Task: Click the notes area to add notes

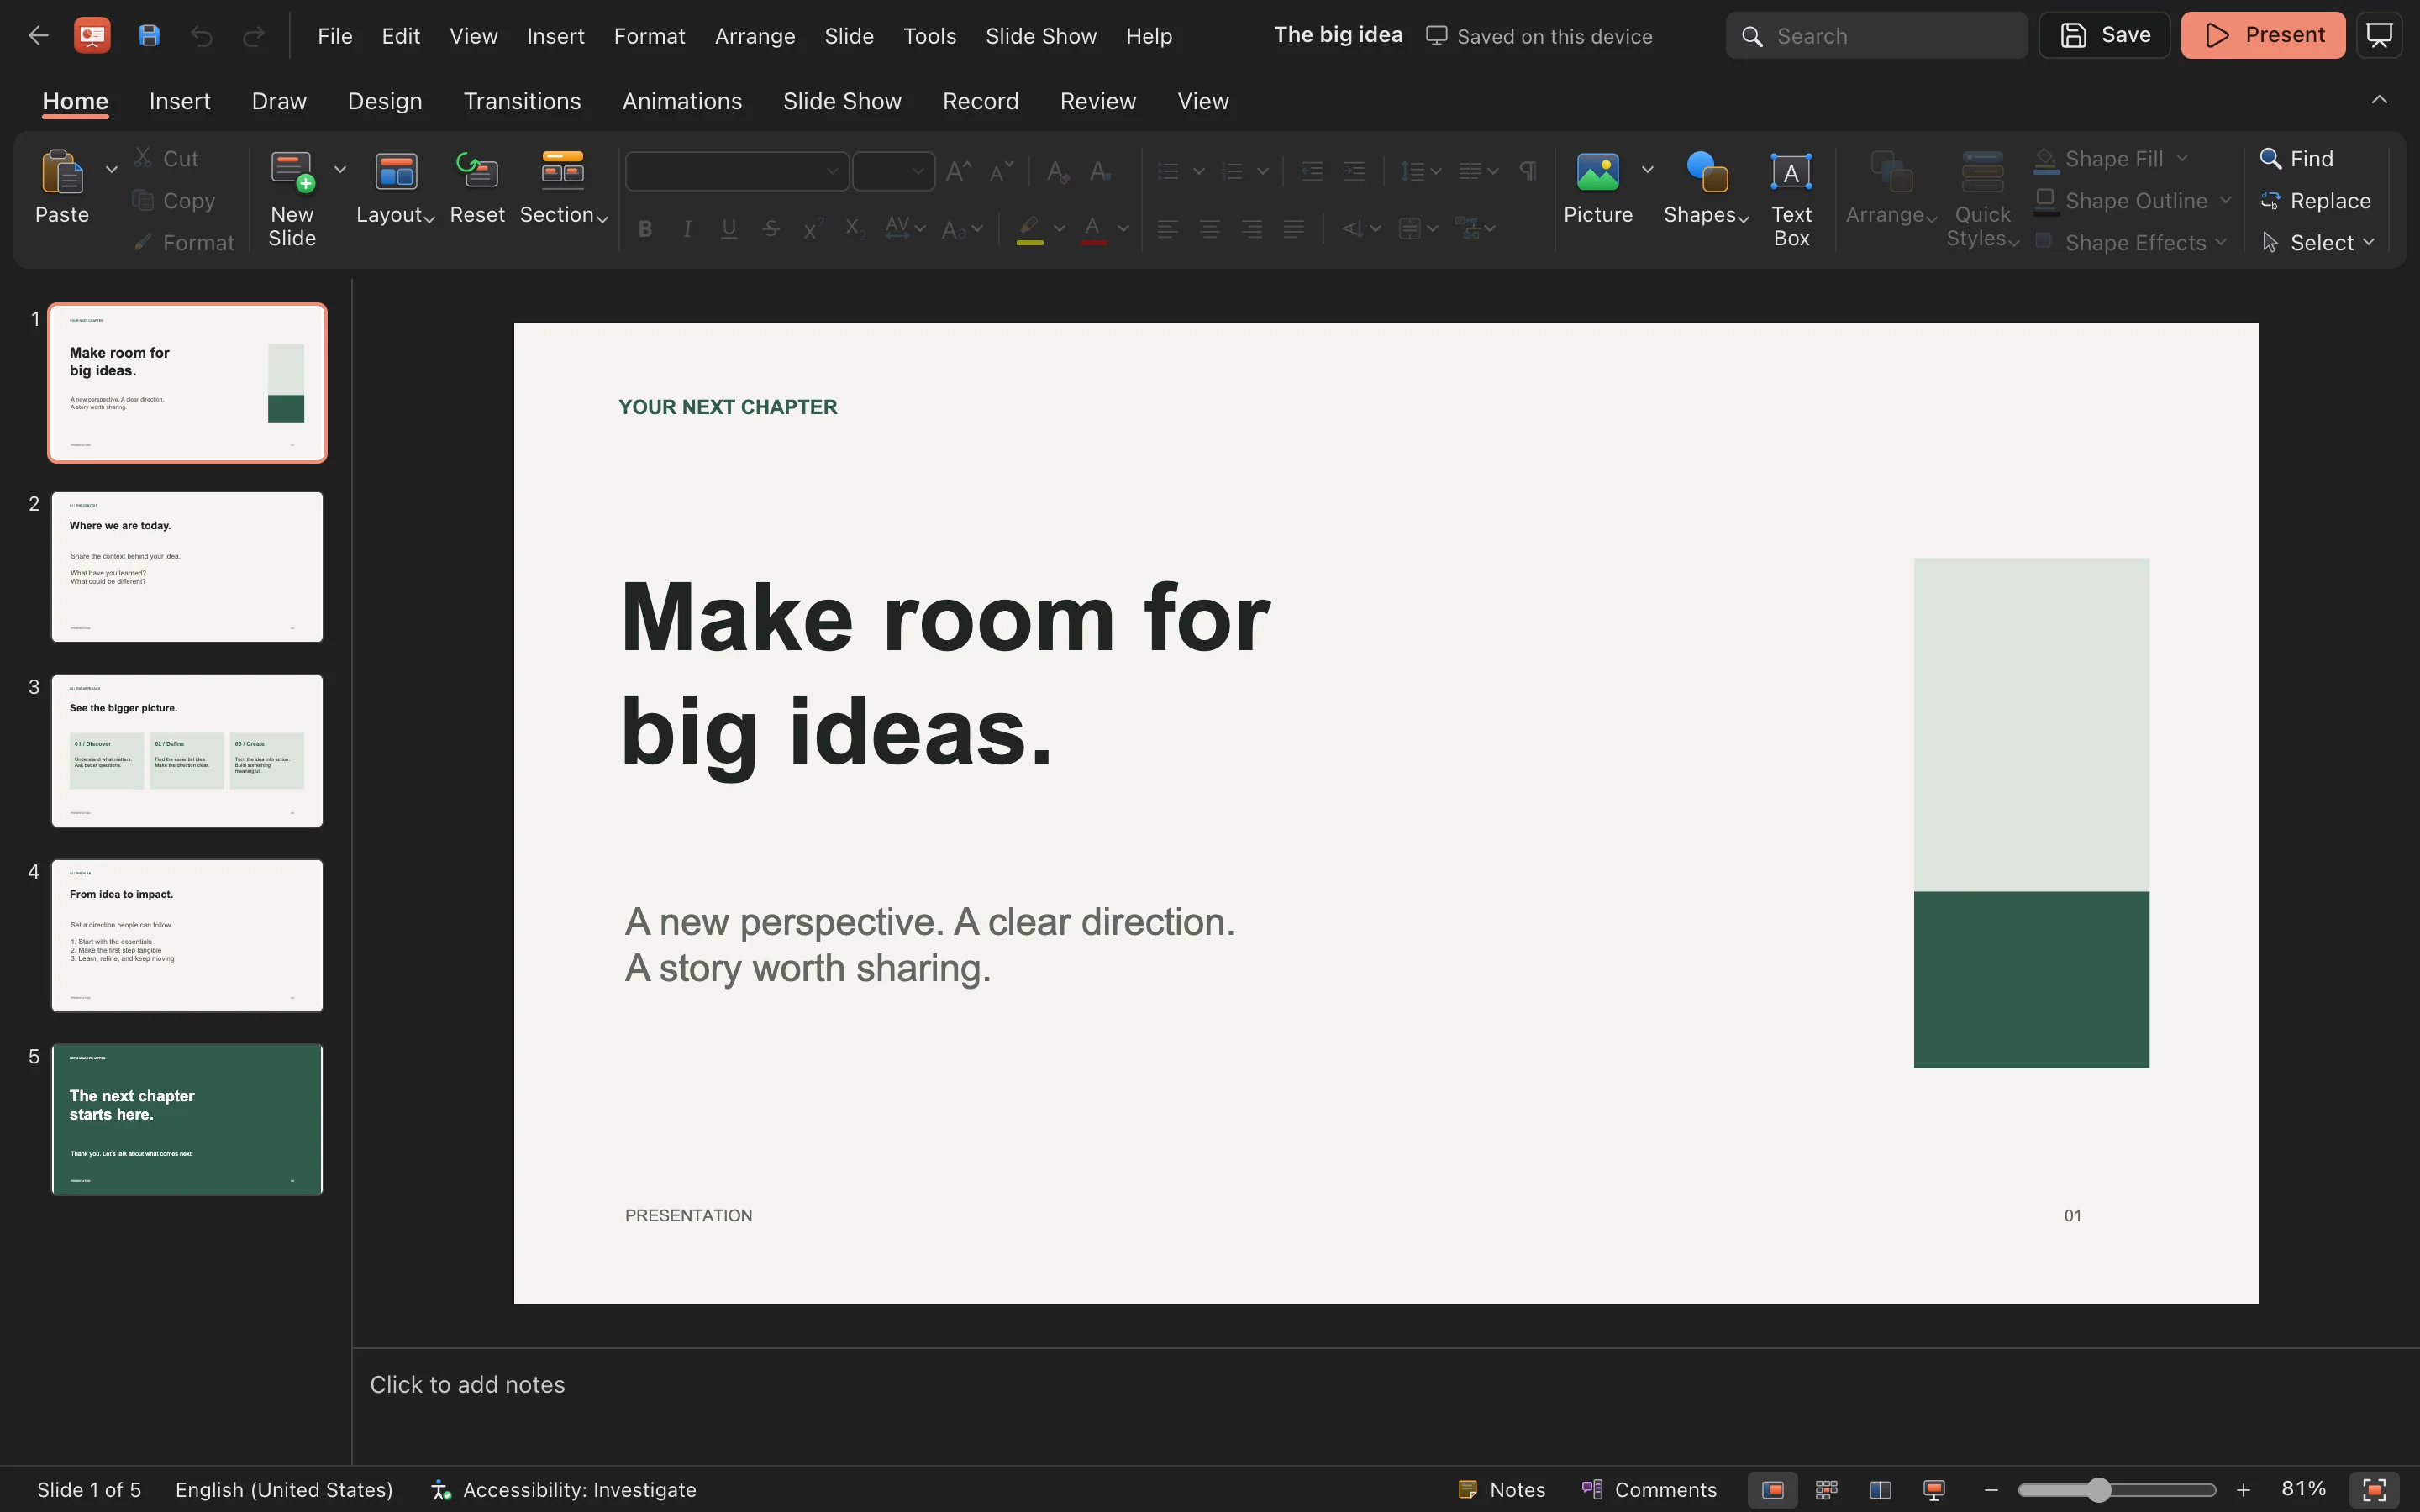Action: coord(1385,1405)
